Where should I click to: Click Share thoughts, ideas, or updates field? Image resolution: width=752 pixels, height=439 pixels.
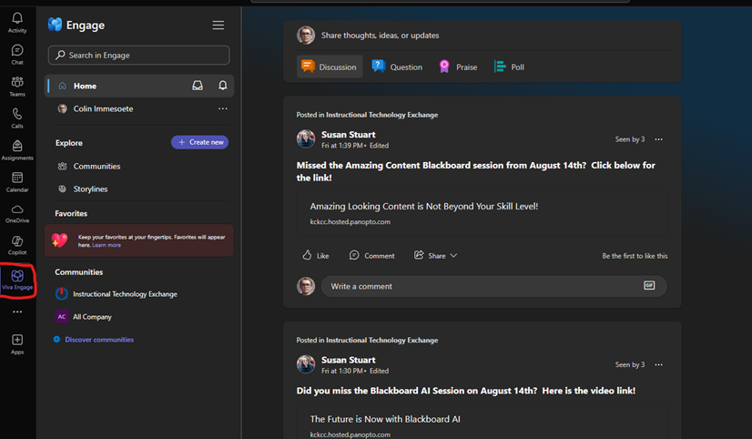coord(380,36)
